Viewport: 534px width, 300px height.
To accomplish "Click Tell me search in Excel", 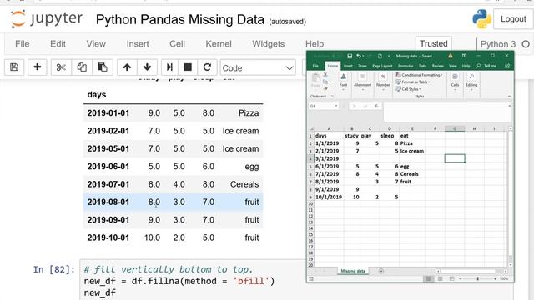I will 486,66.
